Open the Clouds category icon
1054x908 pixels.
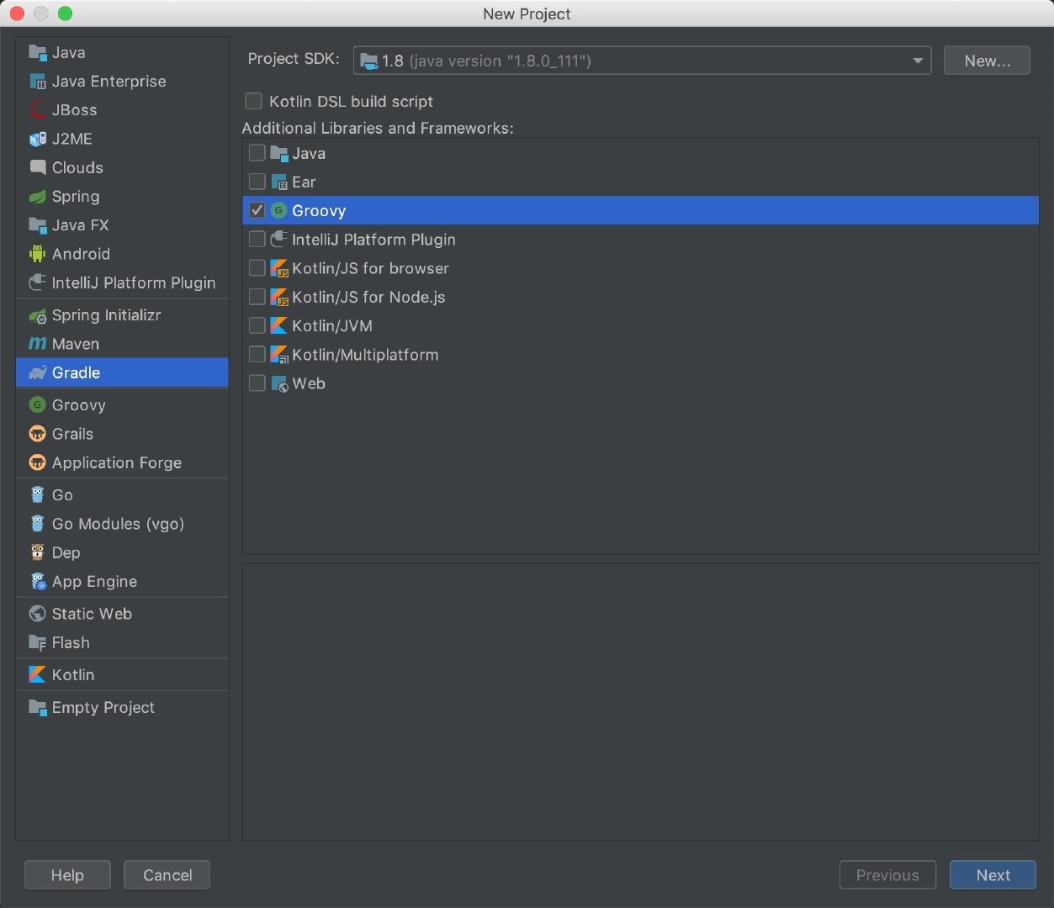point(37,167)
